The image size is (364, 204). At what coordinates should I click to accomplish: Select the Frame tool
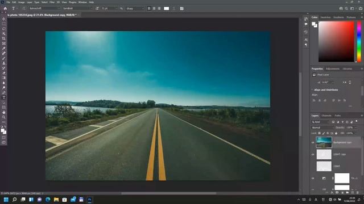[4, 44]
